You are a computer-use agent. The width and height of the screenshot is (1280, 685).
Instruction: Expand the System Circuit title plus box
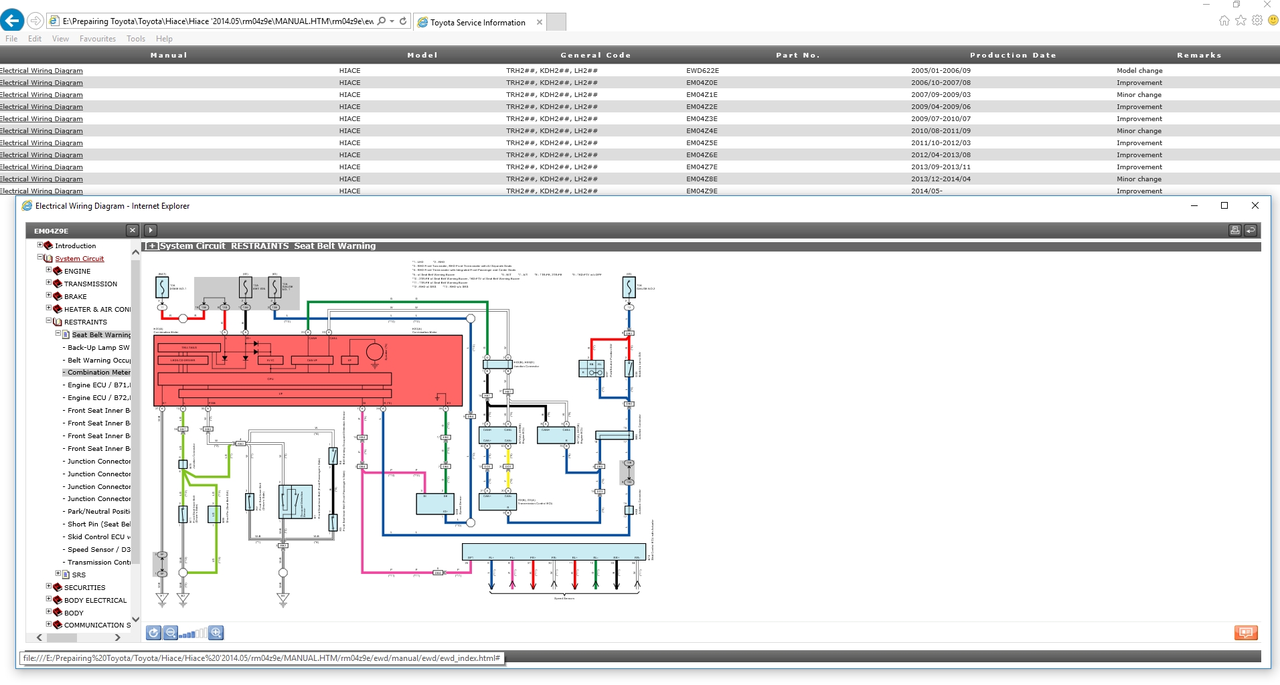click(x=152, y=246)
